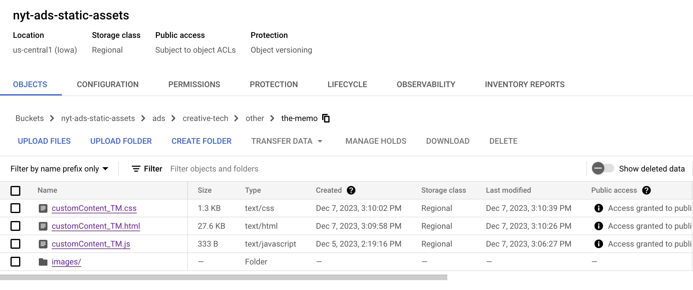
Task: Click Create Folder button
Action: pyautogui.click(x=201, y=141)
